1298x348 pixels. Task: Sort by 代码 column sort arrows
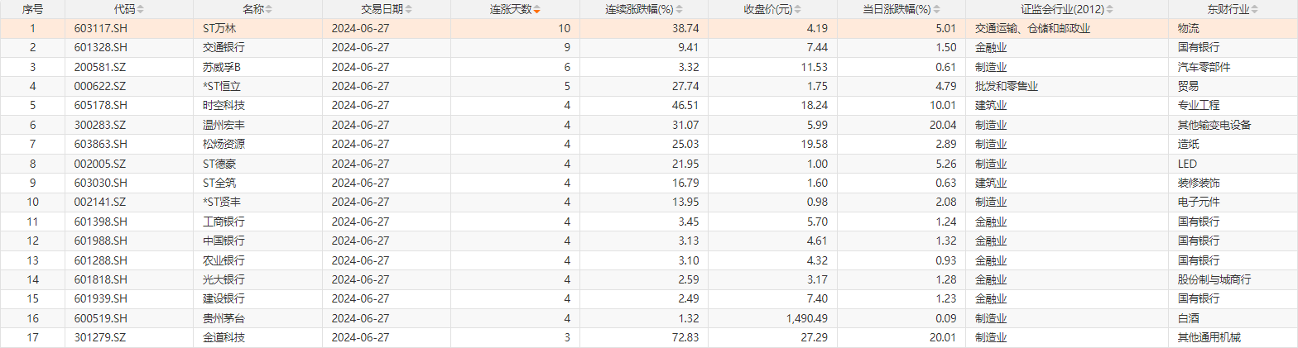tap(140, 10)
